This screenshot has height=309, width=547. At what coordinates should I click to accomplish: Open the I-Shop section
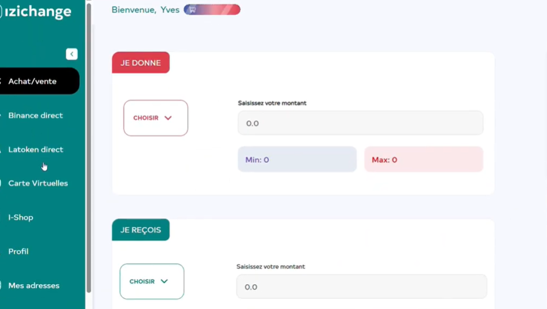click(21, 217)
